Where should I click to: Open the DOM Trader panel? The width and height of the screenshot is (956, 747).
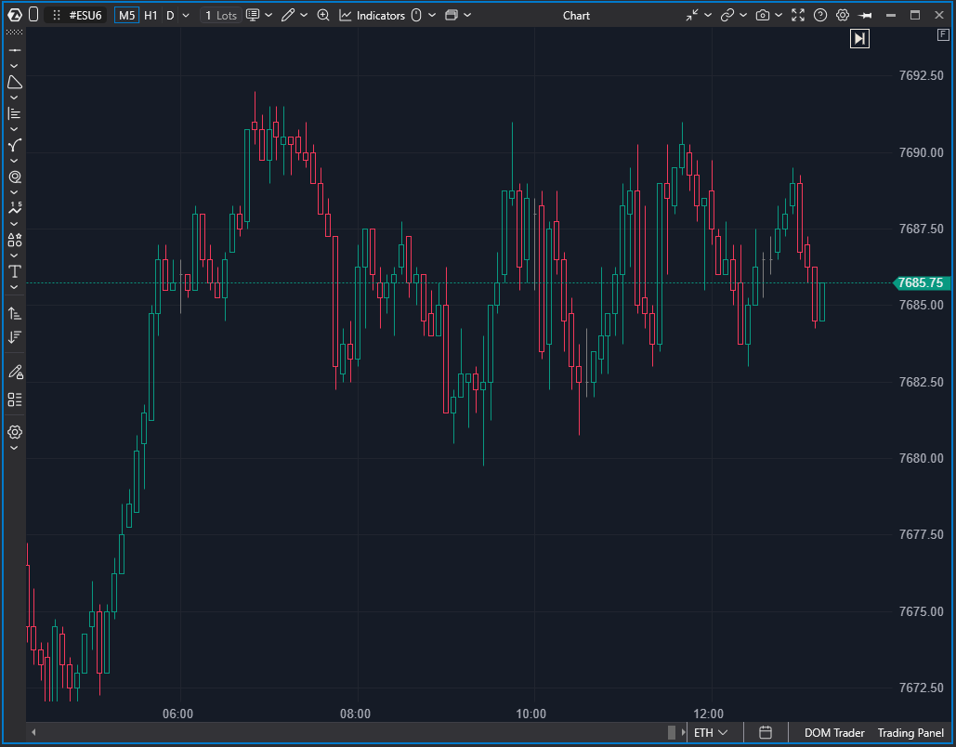[x=834, y=732]
